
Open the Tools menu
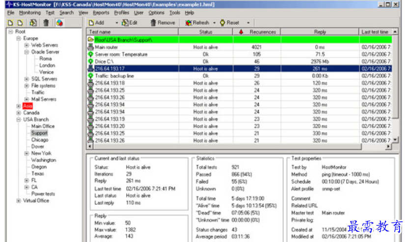(x=175, y=13)
